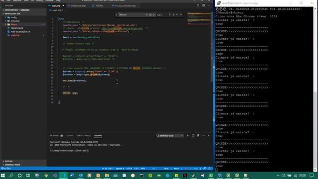Open the File menu in VS Code
This screenshot has width=318, height=179.
click(x=2, y=1)
